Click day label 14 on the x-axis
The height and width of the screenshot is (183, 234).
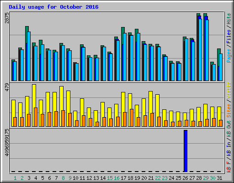click(103, 178)
